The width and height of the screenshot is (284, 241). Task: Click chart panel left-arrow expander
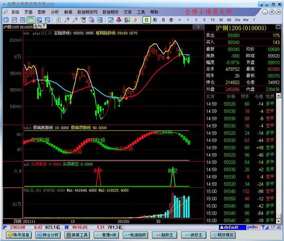(196, 27)
